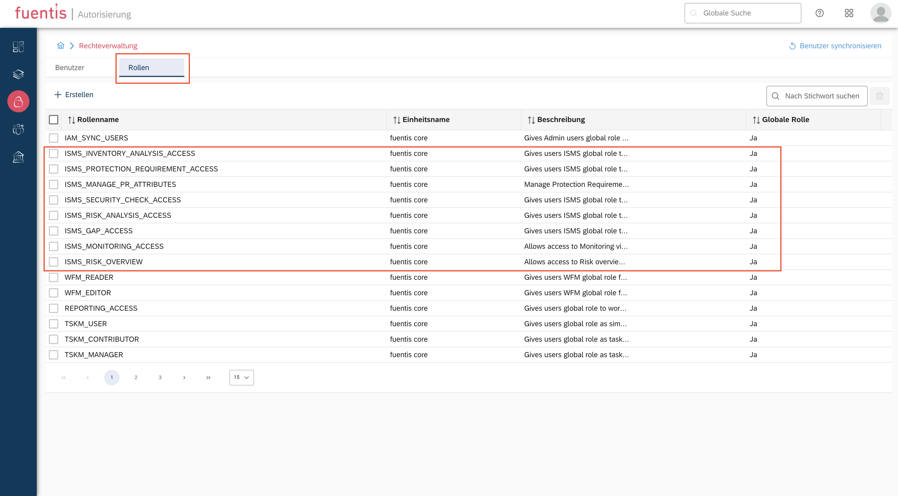Image resolution: width=898 pixels, height=496 pixels.
Task: Sort by the Rollenname column
Action: click(93, 119)
